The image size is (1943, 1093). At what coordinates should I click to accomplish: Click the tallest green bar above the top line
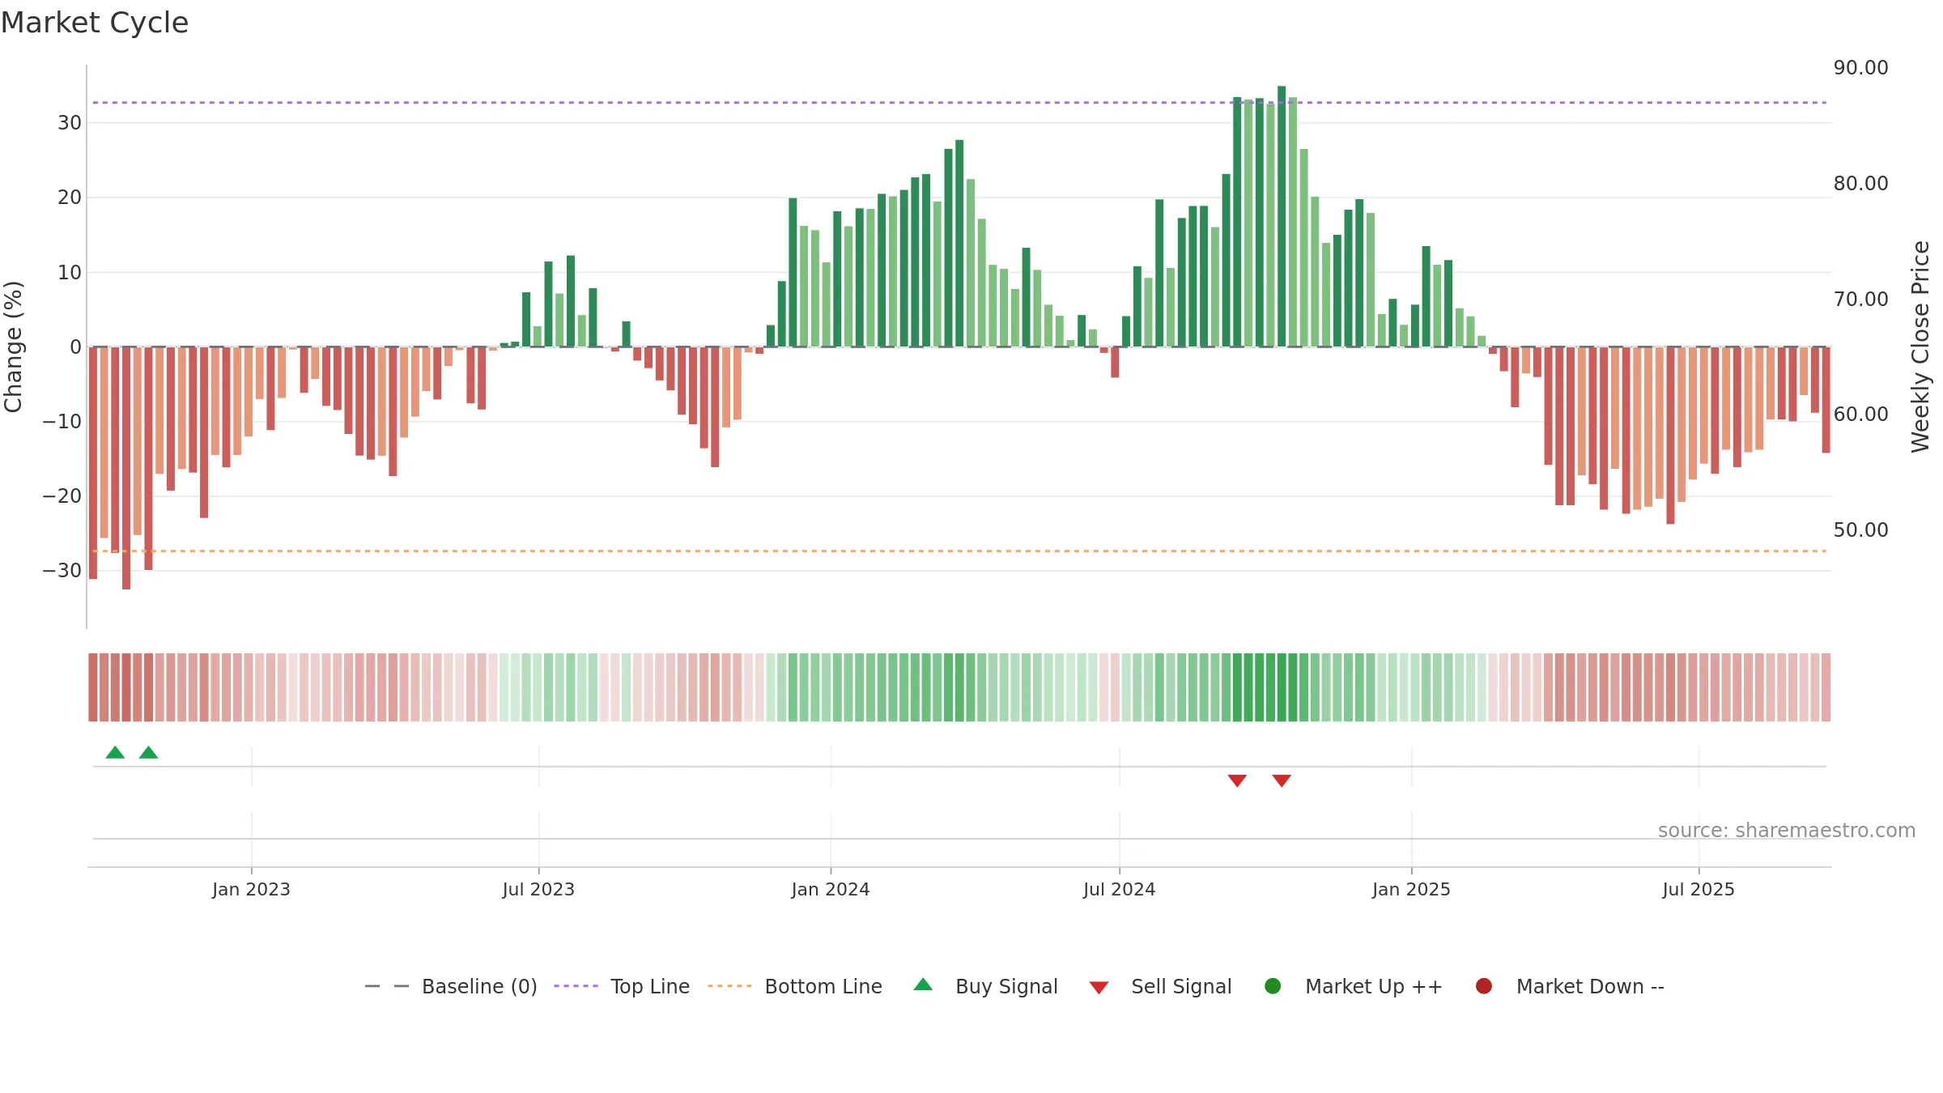(x=1282, y=216)
